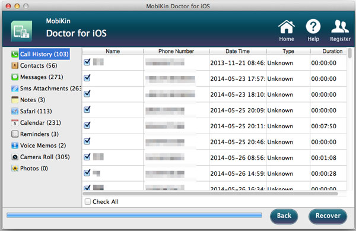Click the Calendar icon in sidebar

pyautogui.click(x=15, y=123)
